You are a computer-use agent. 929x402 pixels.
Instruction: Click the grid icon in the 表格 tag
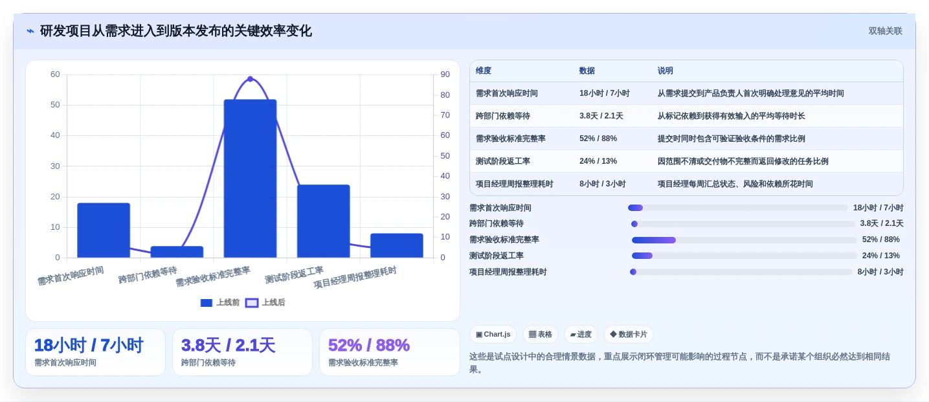tap(532, 335)
